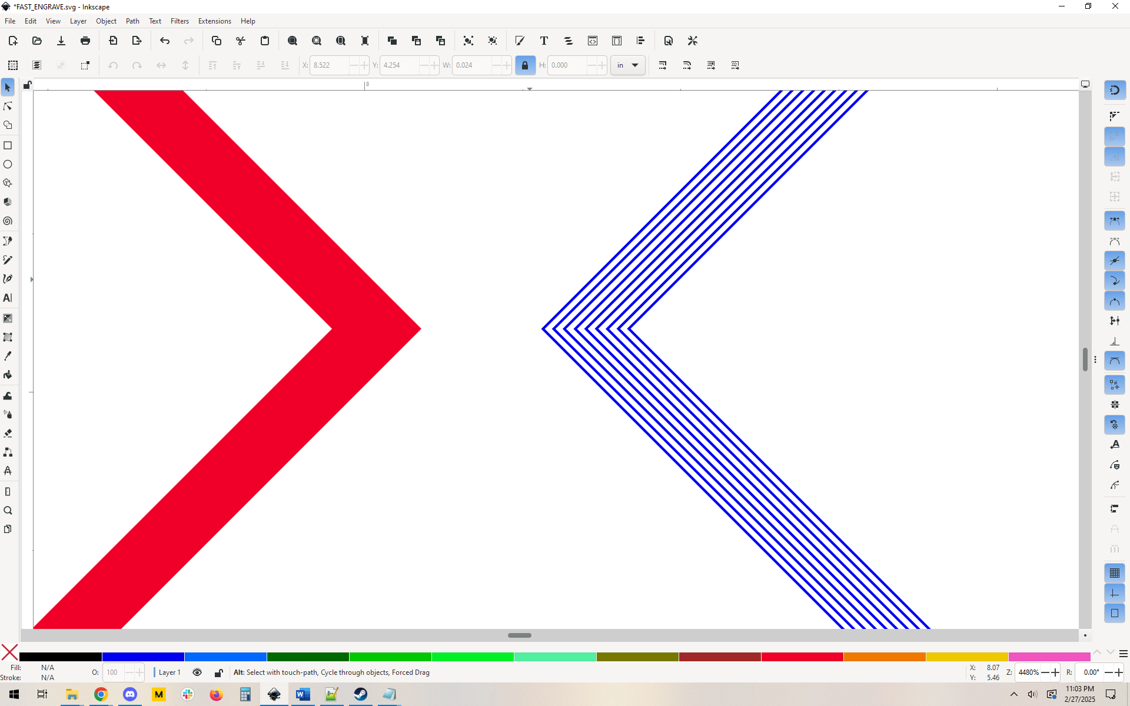Viewport: 1130px width, 706px height.
Task: Decrease the zoom percentage with minus
Action: click(x=1045, y=672)
